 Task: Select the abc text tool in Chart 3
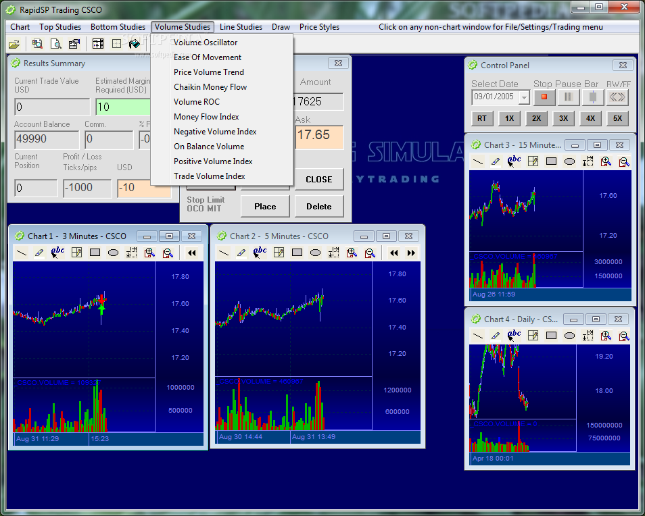514,161
